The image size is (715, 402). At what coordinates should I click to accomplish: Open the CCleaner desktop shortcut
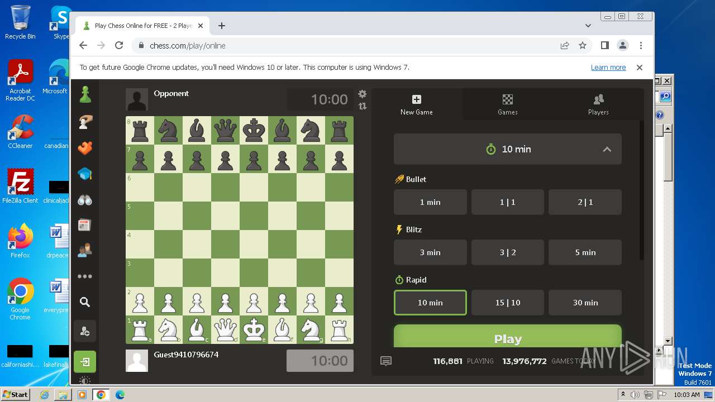(x=20, y=132)
